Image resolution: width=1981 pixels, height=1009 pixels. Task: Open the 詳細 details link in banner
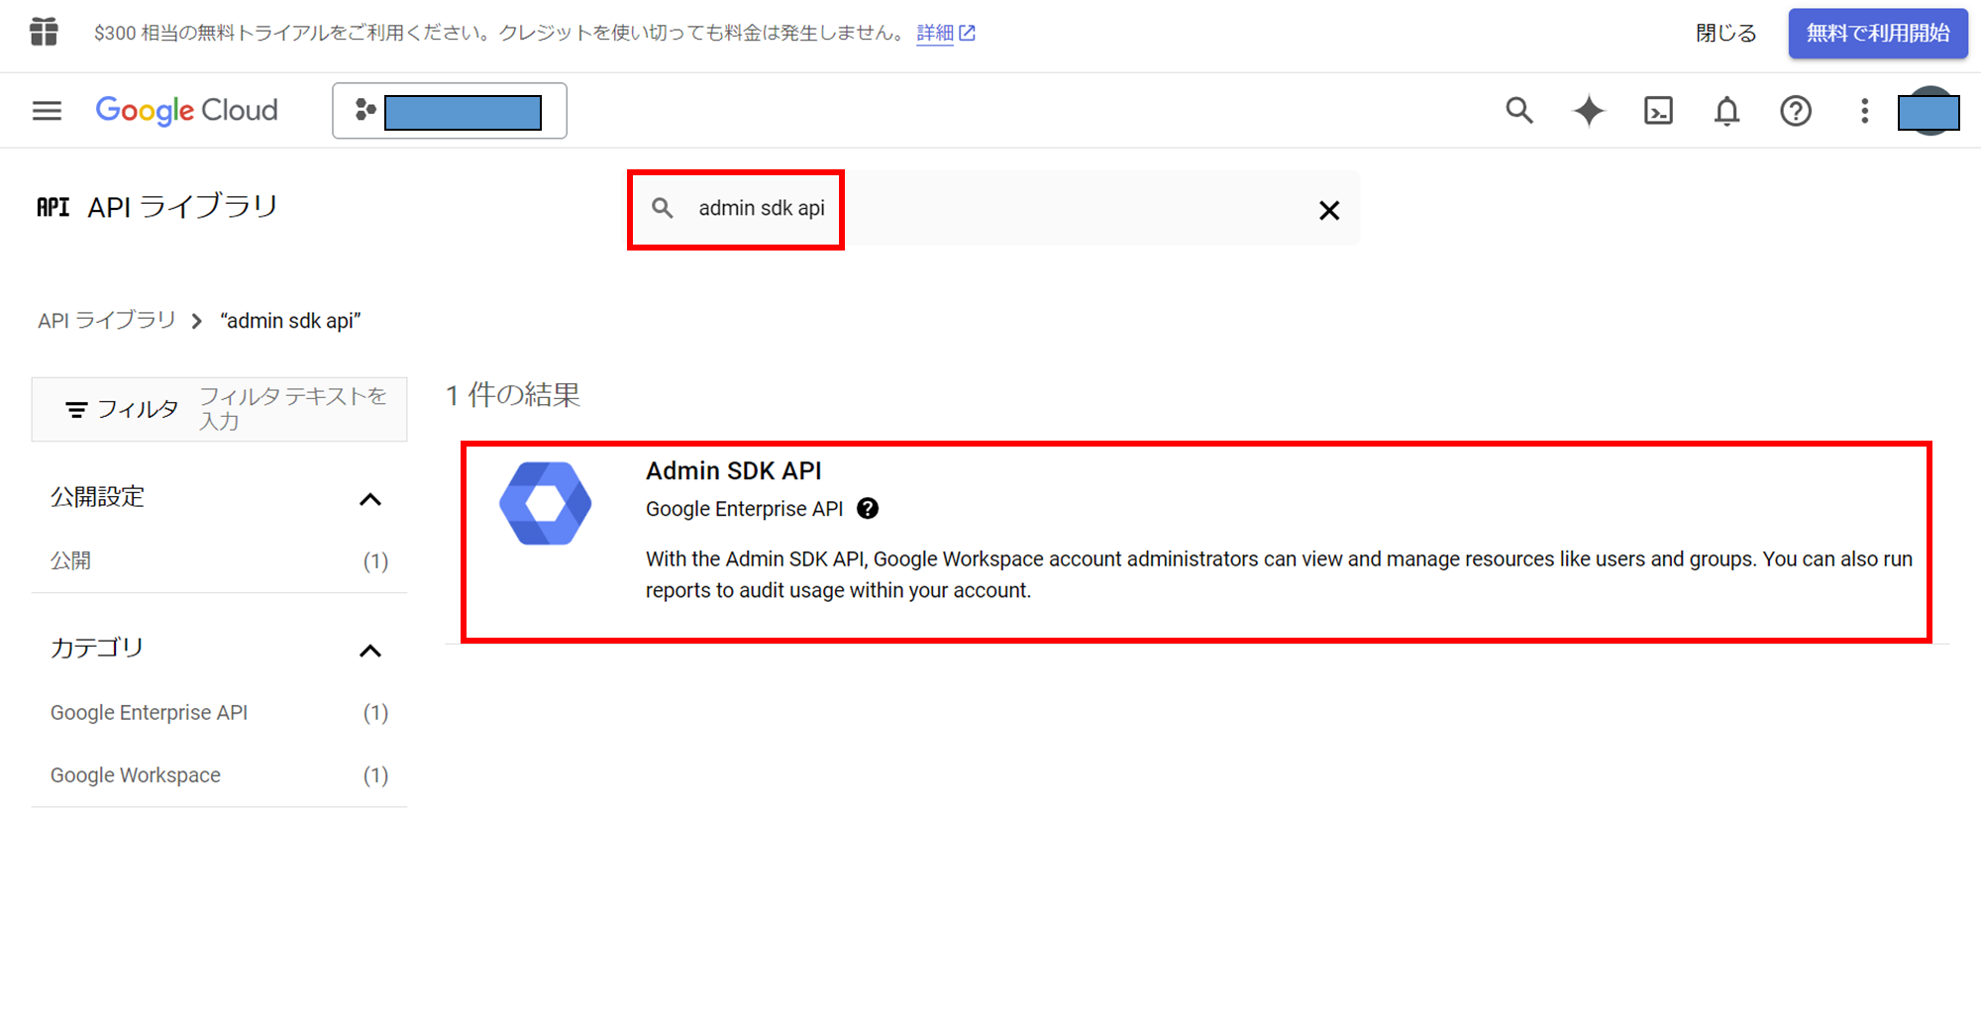[x=945, y=33]
